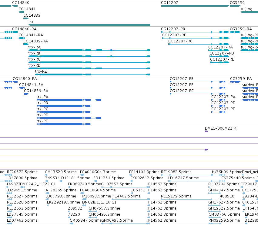Select EP14104.3prime EST label

pos(144,172)
